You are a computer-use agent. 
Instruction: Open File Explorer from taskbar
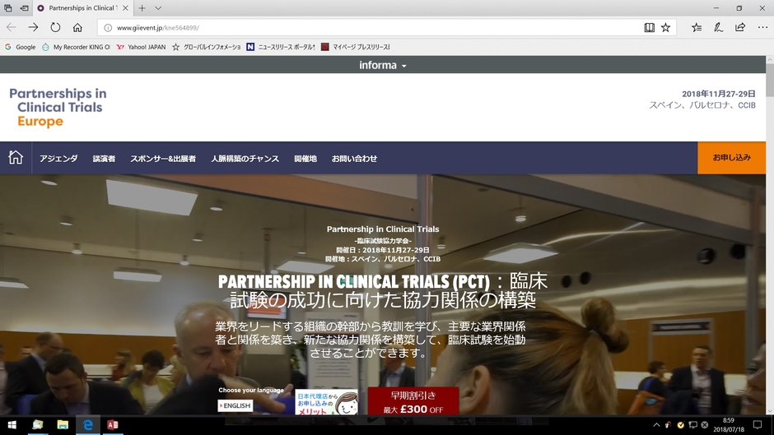63,424
